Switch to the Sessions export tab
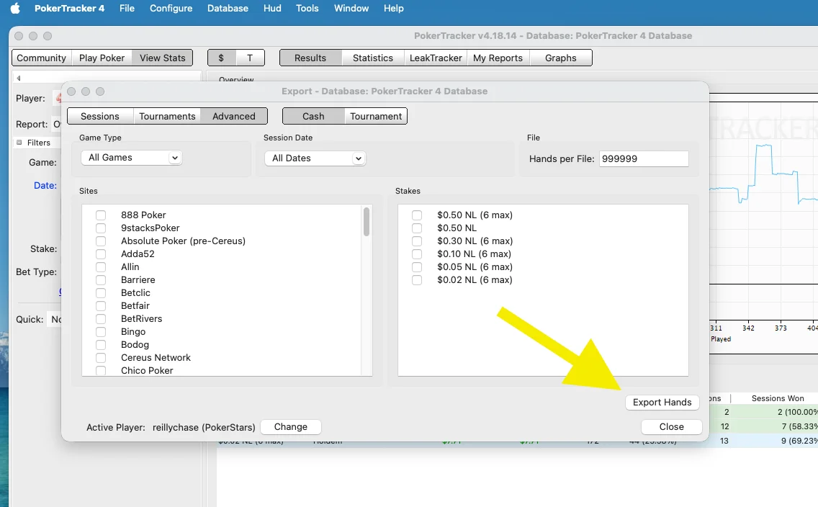This screenshot has height=507, width=818. (x=100, y=116)
